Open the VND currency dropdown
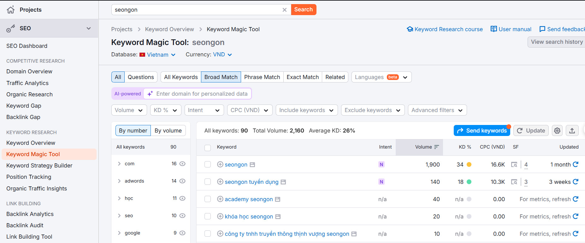The height and width of the screenshot is (243, 585). tap(222, 55)
